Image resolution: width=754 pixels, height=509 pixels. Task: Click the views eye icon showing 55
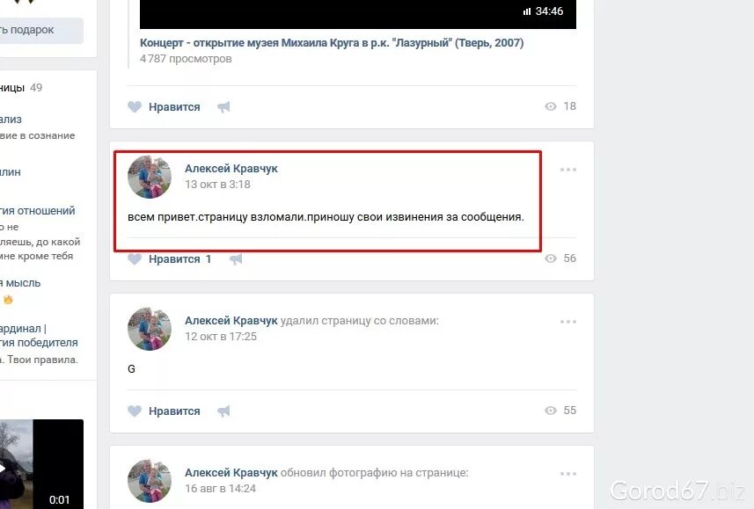(551, 411)
